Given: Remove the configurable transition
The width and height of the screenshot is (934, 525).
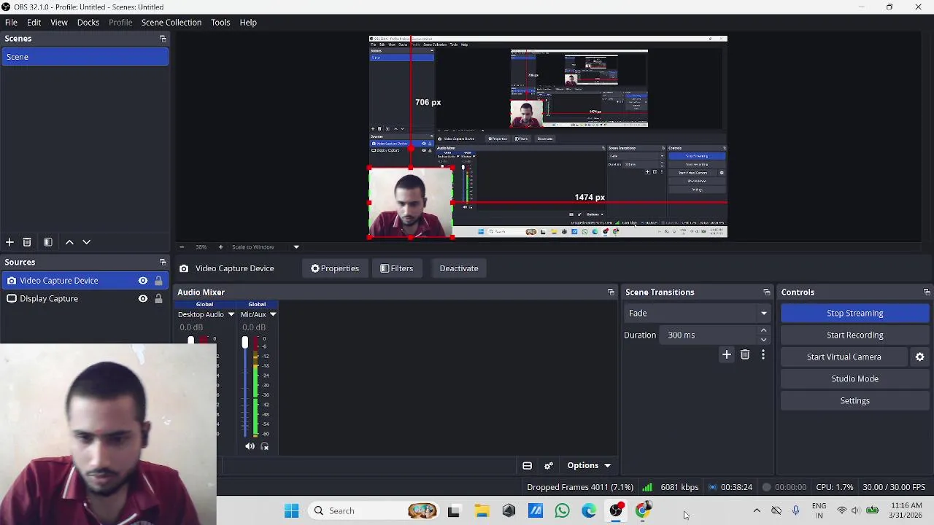Looking at the screenshot, I should pyautogui.click(x=745, y=355).
